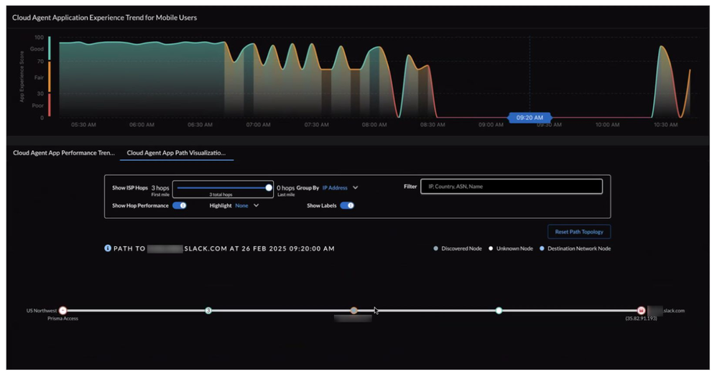The image size is (717, 377).
Task: Click the green grouped node labeled 3
Action: coord(208,310)
